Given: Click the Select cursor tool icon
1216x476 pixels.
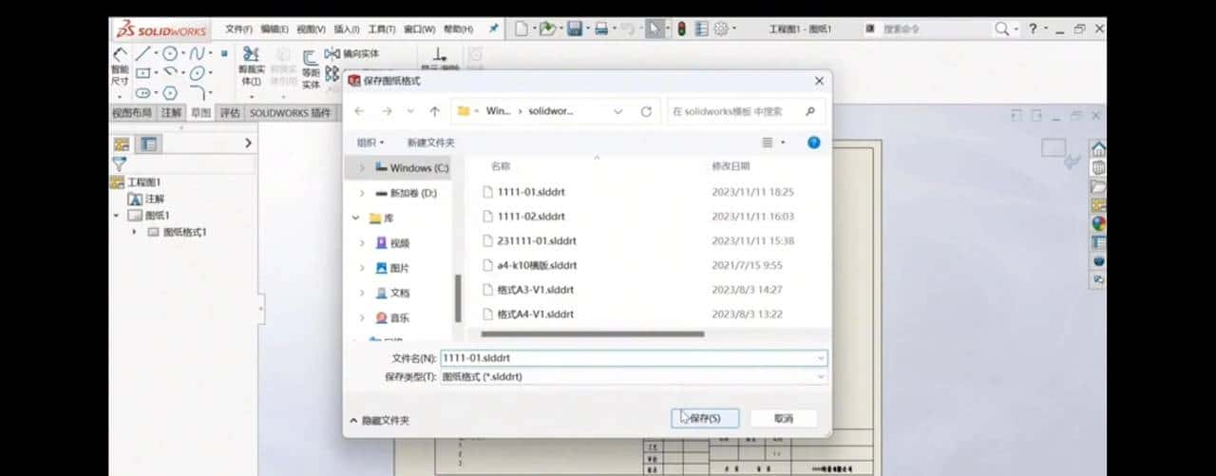Looking at the screenshot, I should coord(655,29).
